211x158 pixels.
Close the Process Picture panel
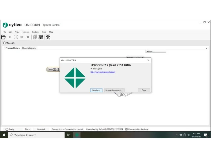[x=207, y=48]
